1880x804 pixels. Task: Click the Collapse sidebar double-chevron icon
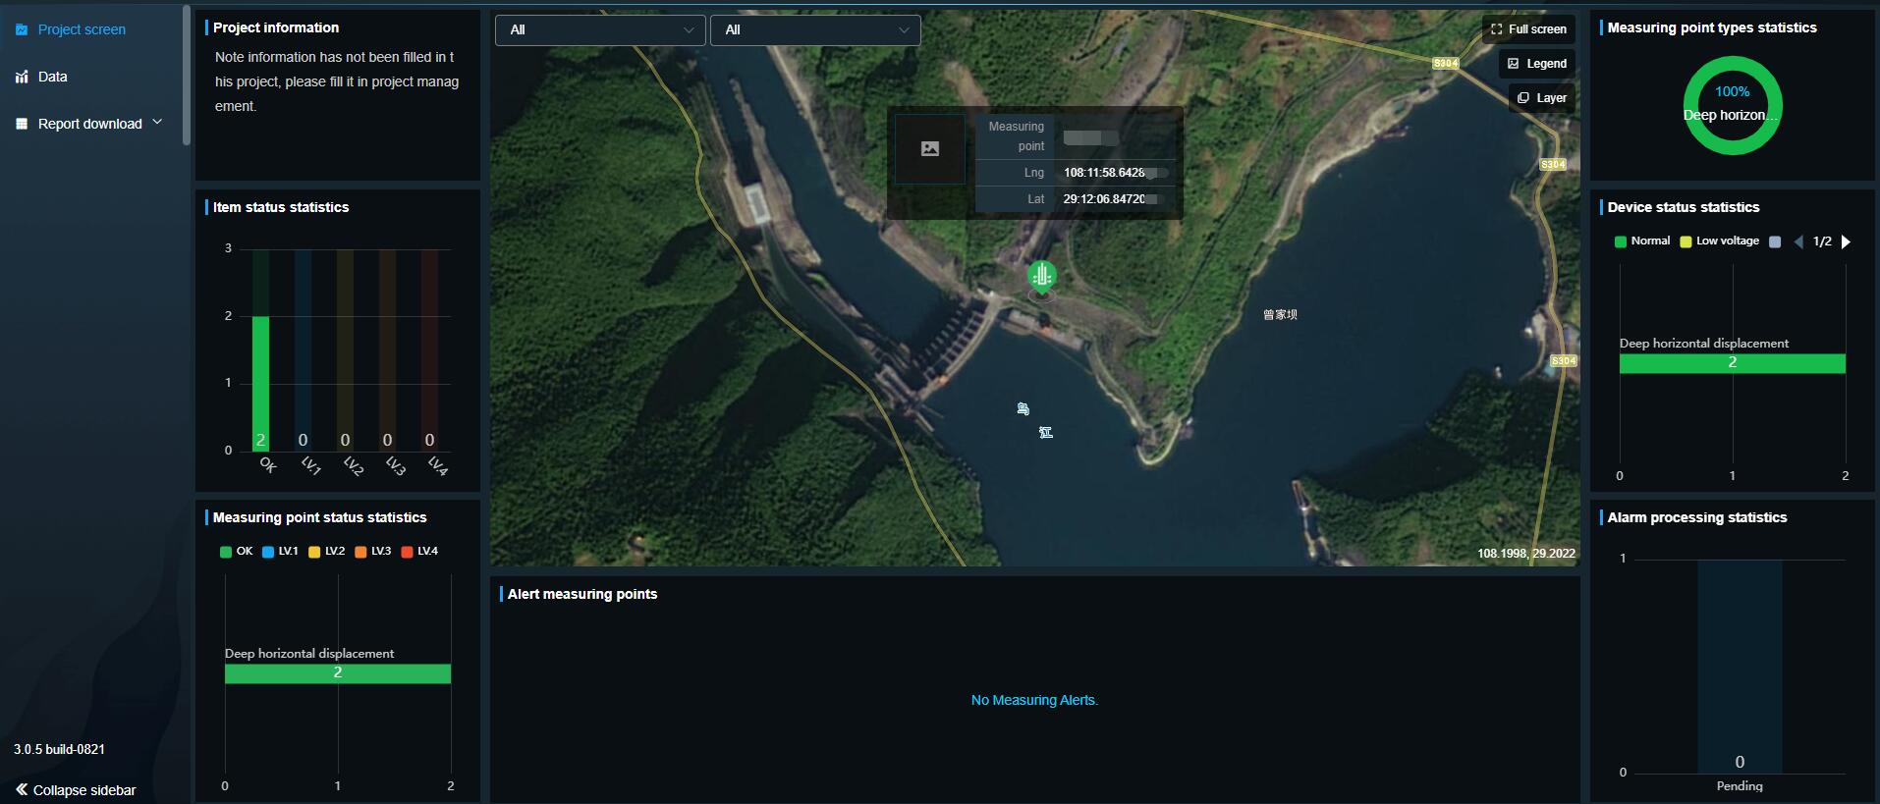22,789
